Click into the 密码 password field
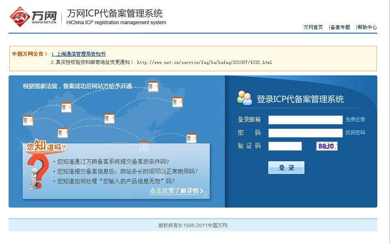The image size is (390, 244). tap(305, 133)
